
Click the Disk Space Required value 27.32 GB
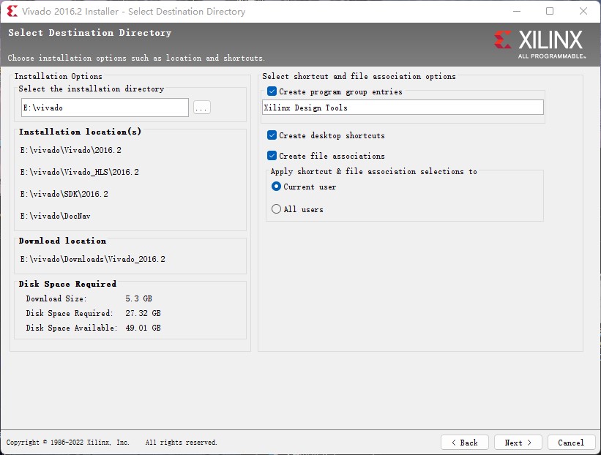(143, 313)
